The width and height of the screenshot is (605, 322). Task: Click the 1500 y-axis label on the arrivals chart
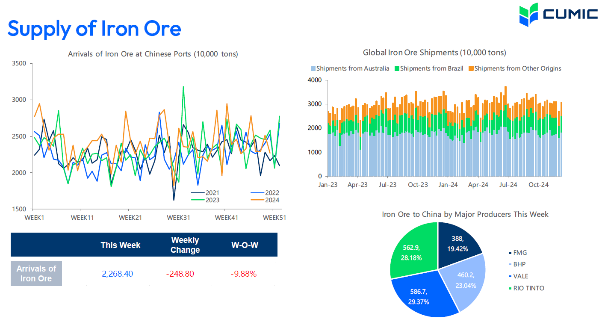pos(20,209)
